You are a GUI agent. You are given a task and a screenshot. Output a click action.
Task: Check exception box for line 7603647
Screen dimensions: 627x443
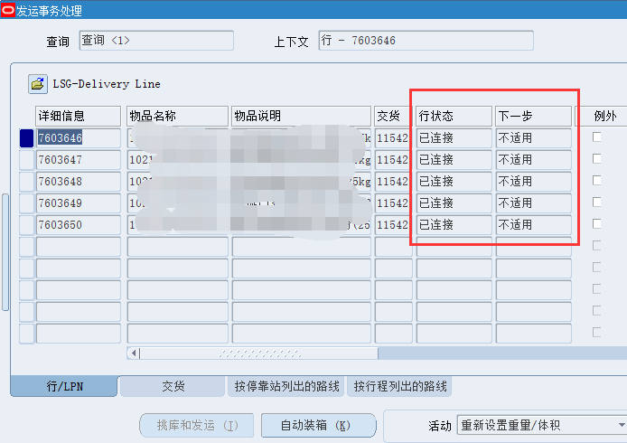tap(596, 159)
